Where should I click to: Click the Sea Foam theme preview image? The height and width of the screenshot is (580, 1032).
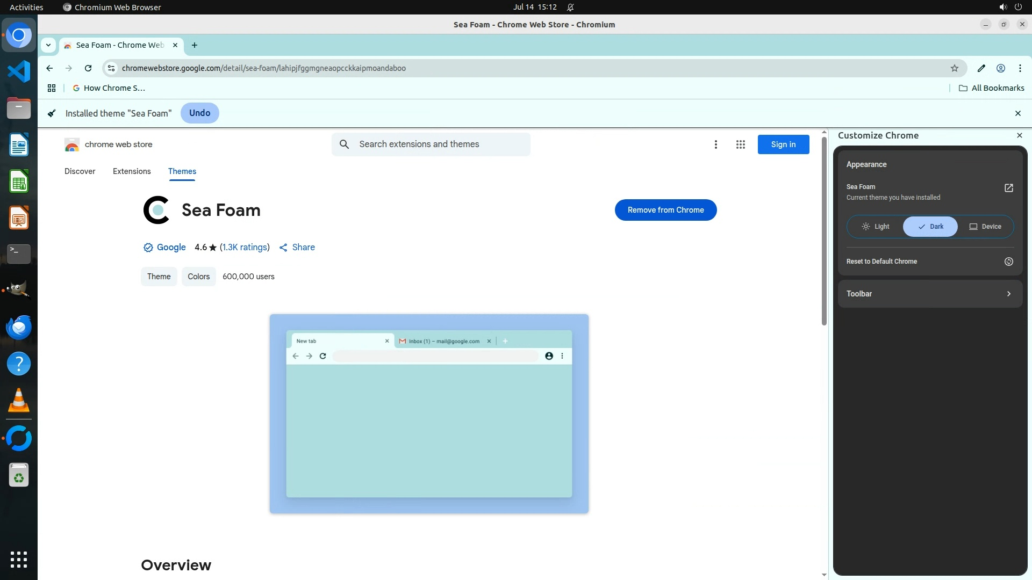[x=429, y=414]
